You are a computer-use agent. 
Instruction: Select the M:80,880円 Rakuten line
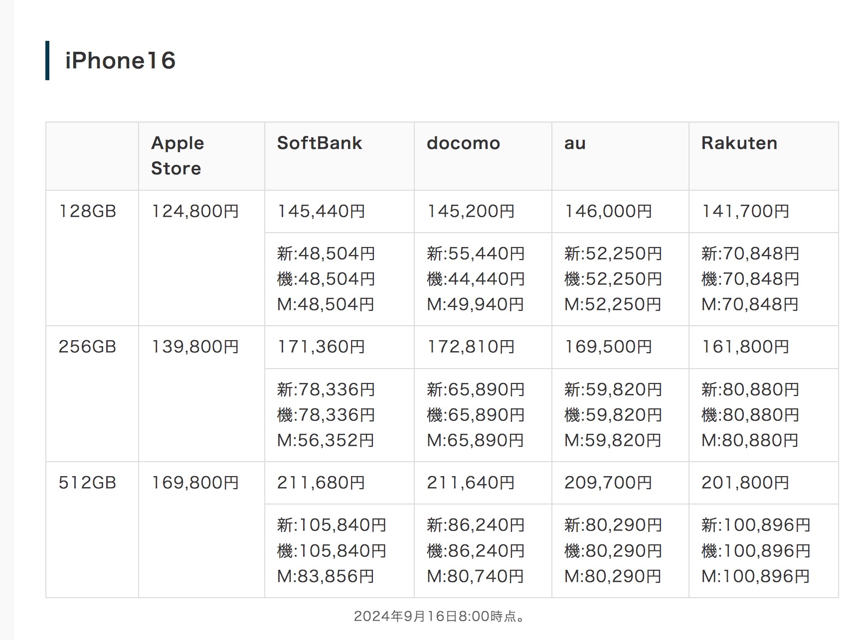[x=750, y=440]
